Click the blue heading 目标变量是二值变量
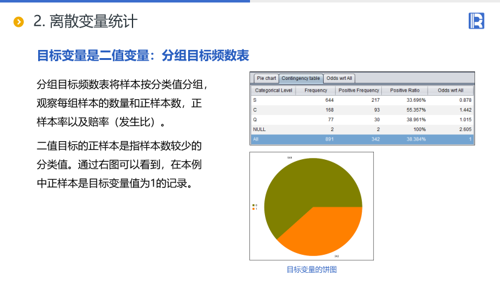Screen dimensions: 500x281 92,56
